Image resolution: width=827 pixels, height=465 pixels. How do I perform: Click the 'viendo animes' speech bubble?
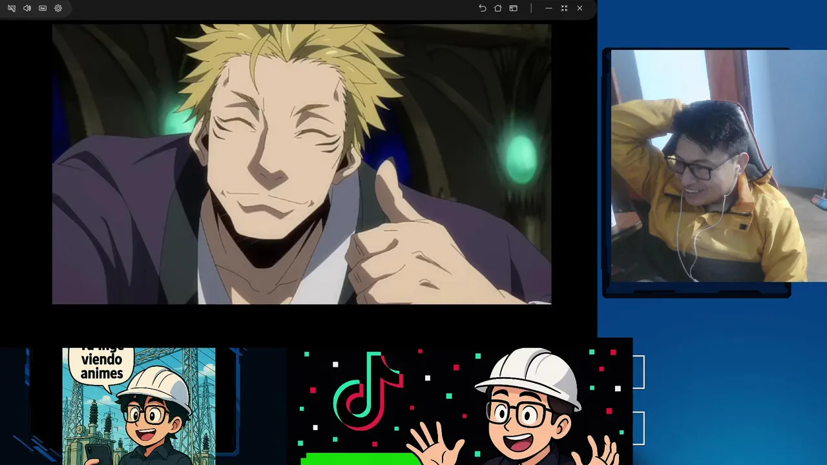point(101,366)
